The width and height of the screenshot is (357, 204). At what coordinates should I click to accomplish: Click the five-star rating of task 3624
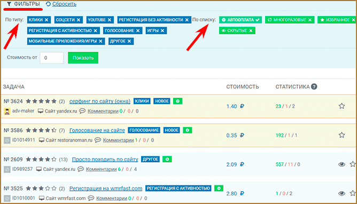(41, 101)
